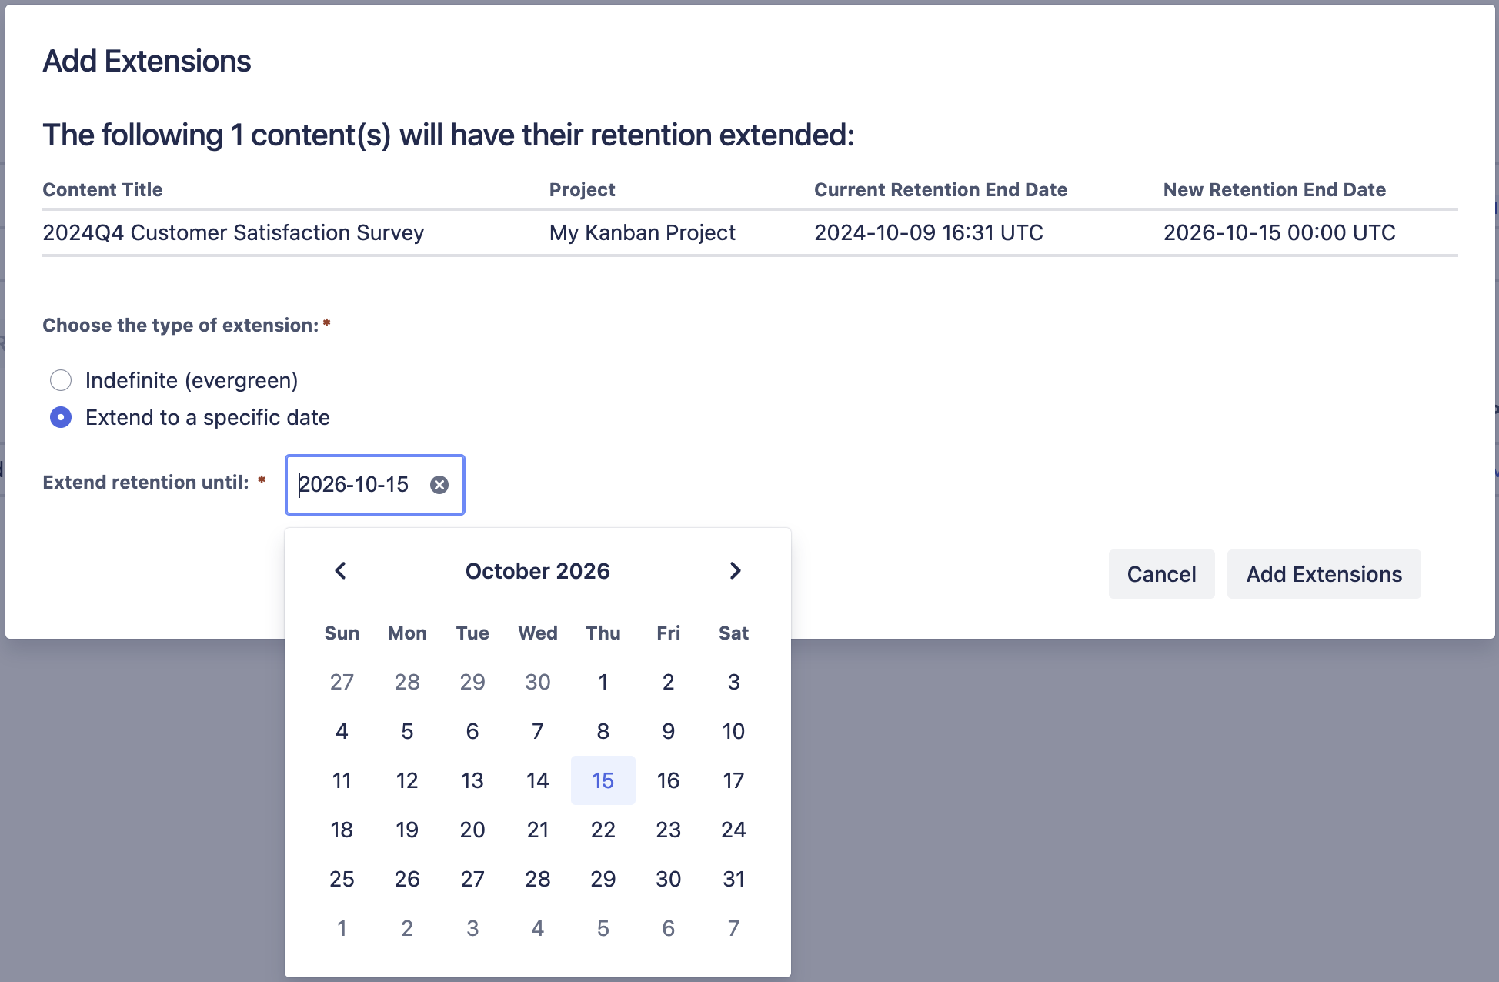Image resolution: width=1499 pixels, height=982 pixels.
Task: Pick October 6 in the calendar
Action: [x=472, y=731]
